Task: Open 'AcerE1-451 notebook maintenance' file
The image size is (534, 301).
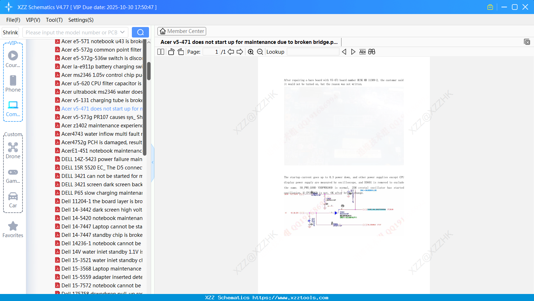Action: coord(99,151)
